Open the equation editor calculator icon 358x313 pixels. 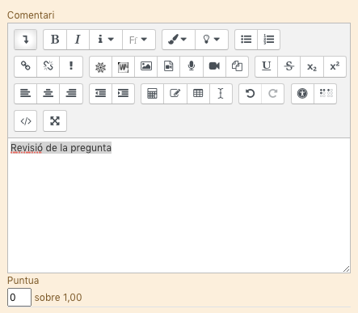pyautogui.click(x=152, y=94)
